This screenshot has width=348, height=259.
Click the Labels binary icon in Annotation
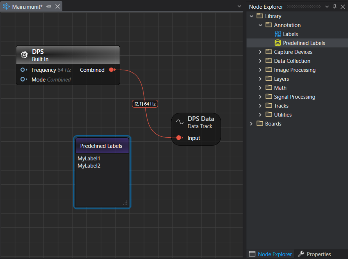[x=278, y=34]
